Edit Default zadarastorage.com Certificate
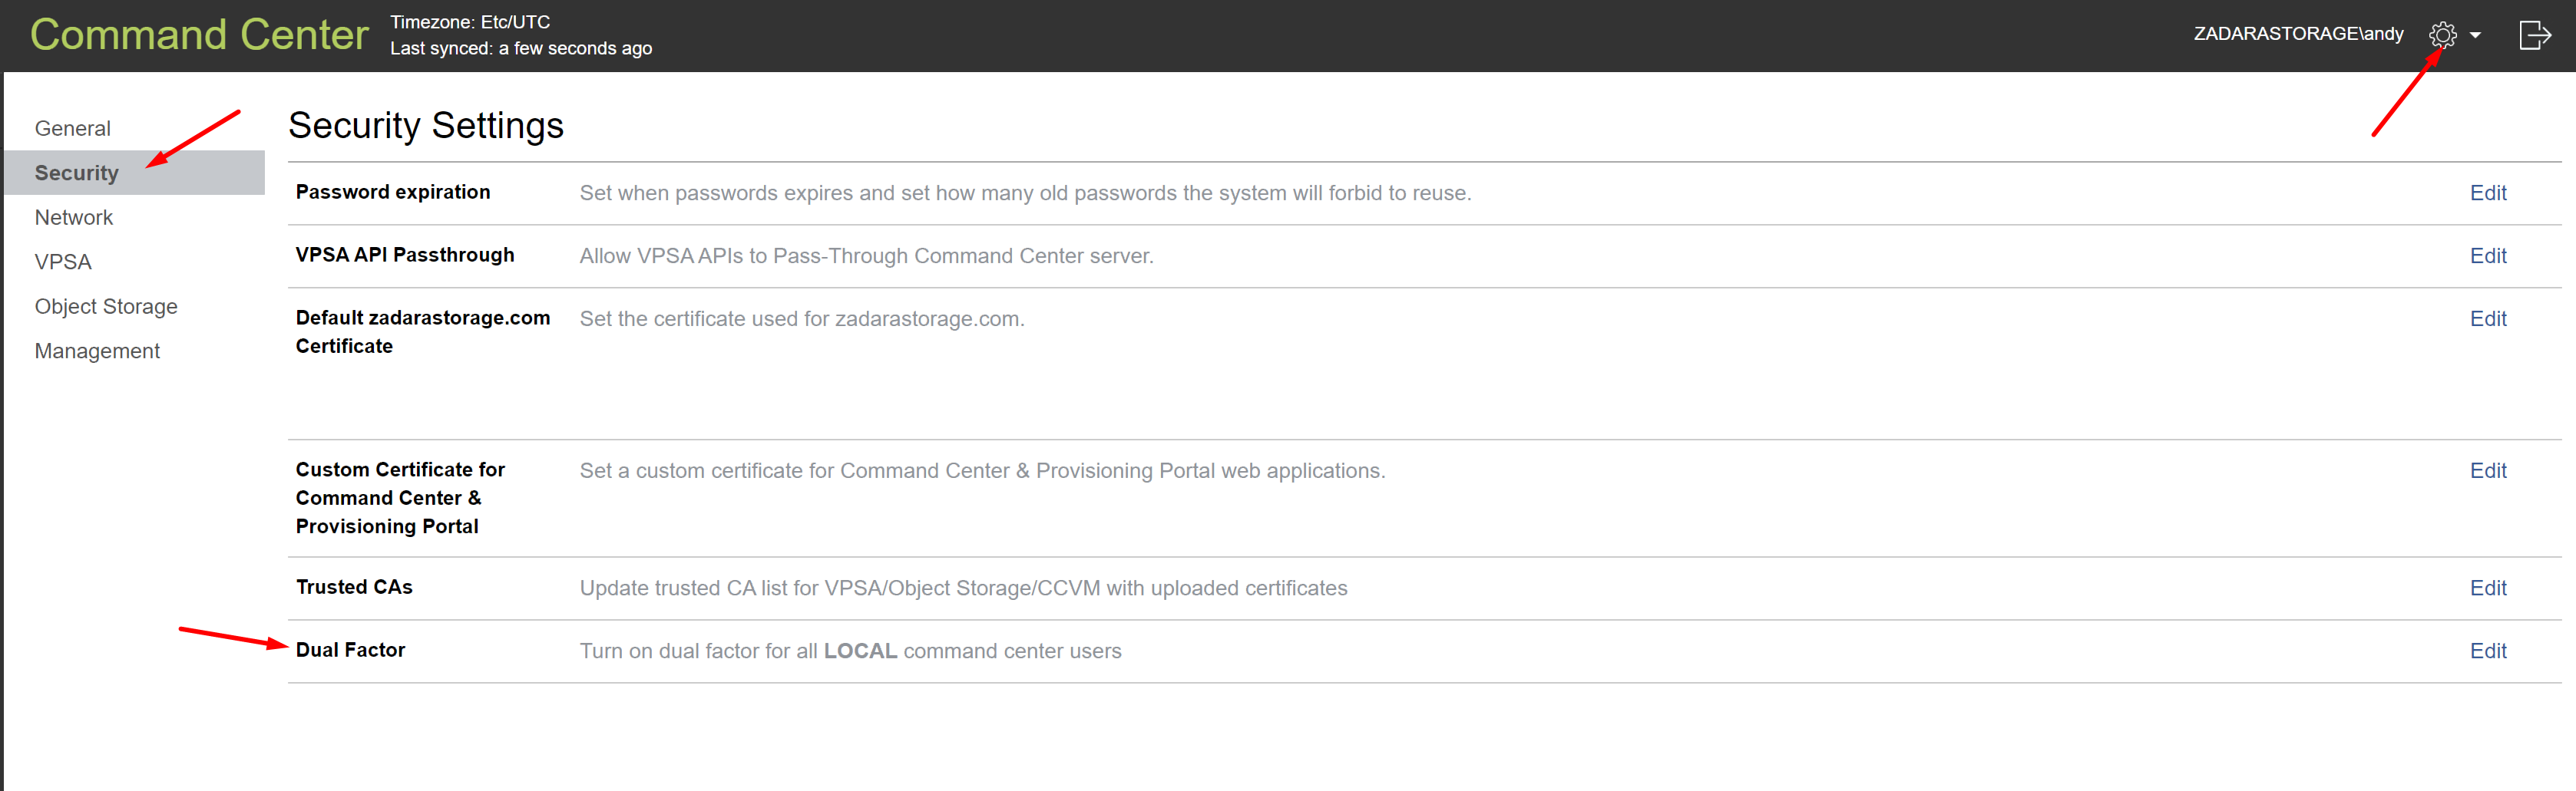Image resolution: width=2576 pixels, height=791 pixels. coord(2488,318)
